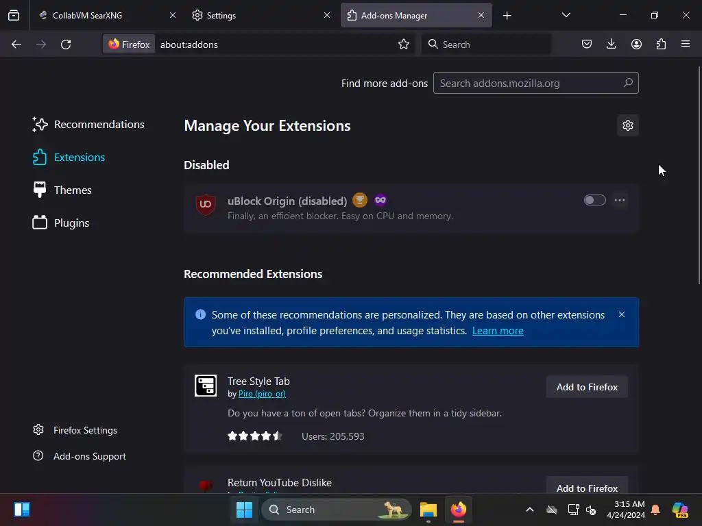Image resolution: width=702 pixels, height=526 pixels.
Task: Open a new tab with the plus icon
Action: 507,16
